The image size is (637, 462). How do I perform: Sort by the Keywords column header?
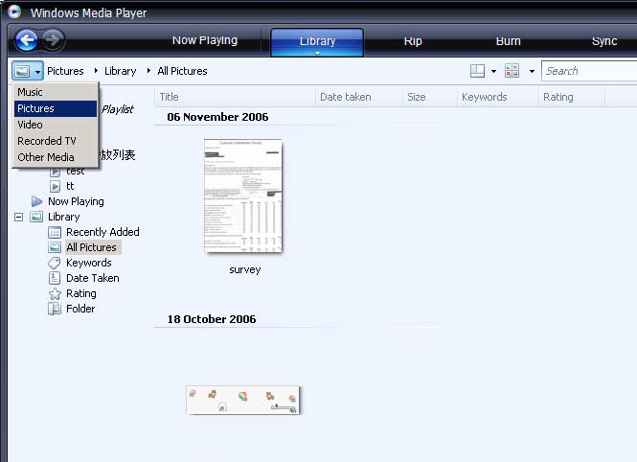pyautogui.click(x=498, y=97)
